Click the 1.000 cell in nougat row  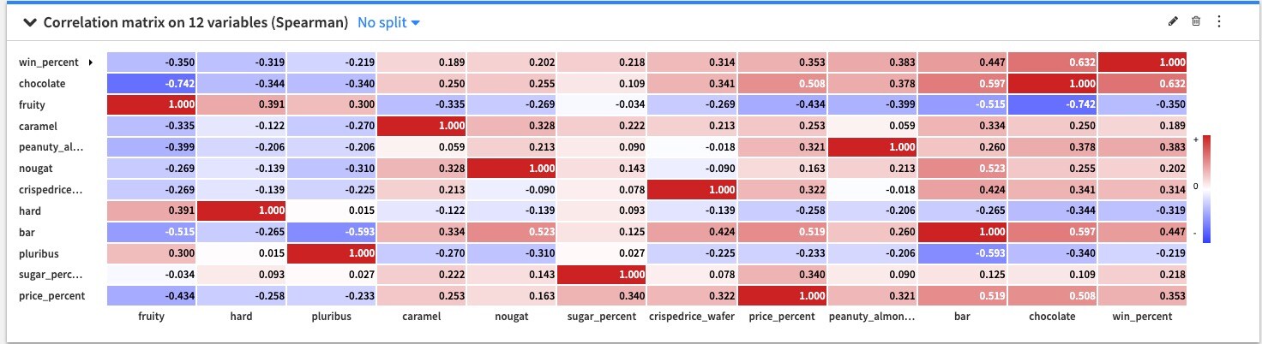[x=511, y=168]
